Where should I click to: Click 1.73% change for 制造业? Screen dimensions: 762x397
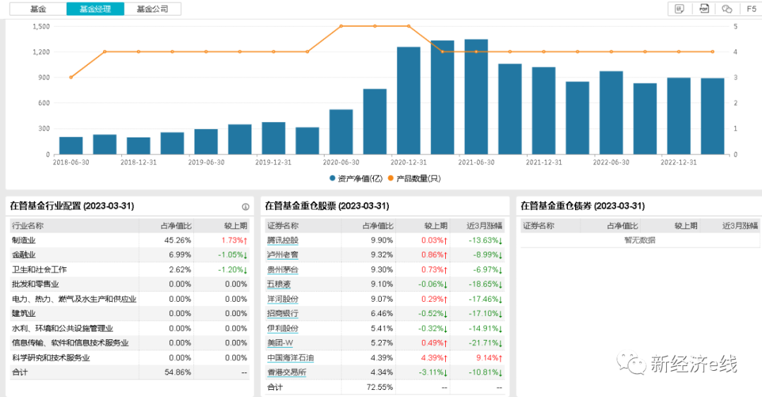234,240
